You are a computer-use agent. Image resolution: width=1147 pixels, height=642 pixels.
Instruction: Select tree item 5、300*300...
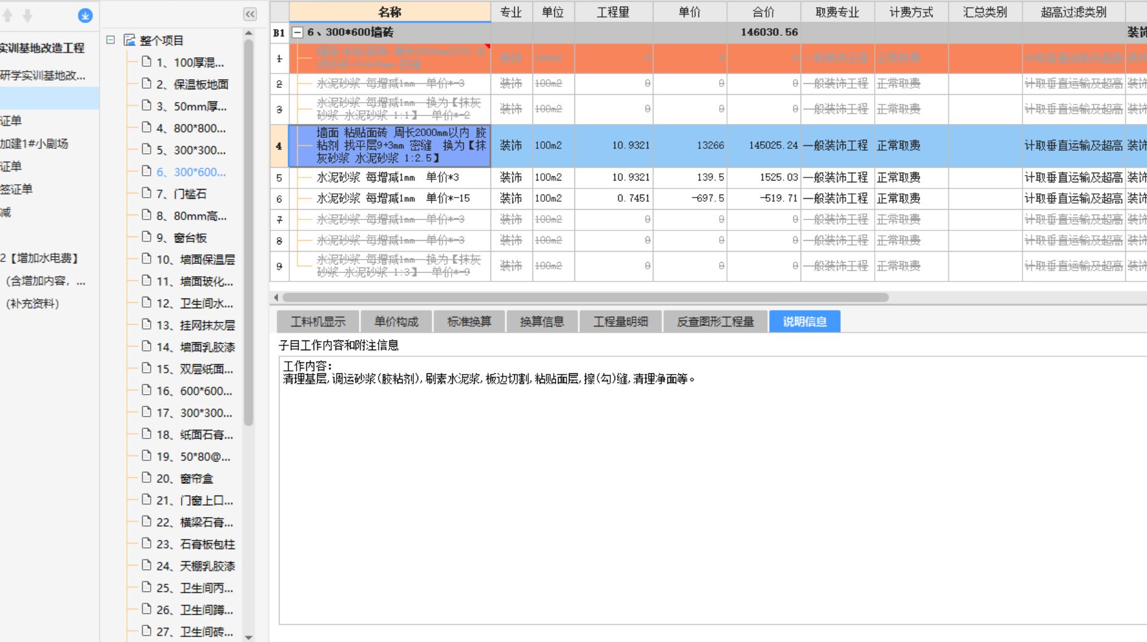[x=191, y=150]
